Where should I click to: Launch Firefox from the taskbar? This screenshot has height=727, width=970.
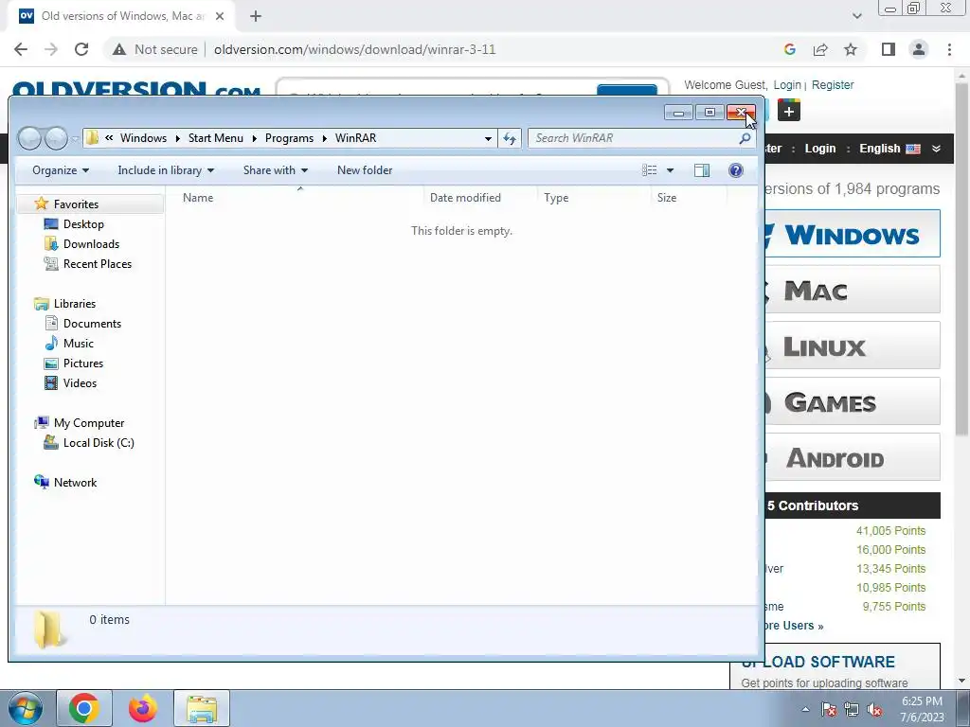click(x=143, y=708)
